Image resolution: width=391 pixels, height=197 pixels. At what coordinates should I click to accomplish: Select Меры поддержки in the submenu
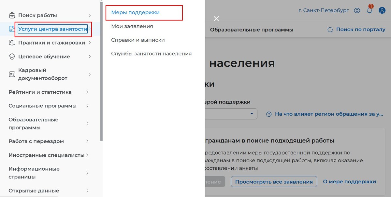(135, 12)
